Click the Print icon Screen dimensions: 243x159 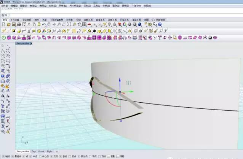(19, 24)
